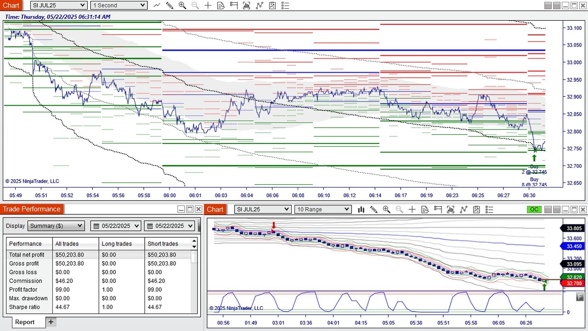Select Sharpe ratio value 44.67 under All trades
This screenshot has width=588, height=331.
click(63, 307)
